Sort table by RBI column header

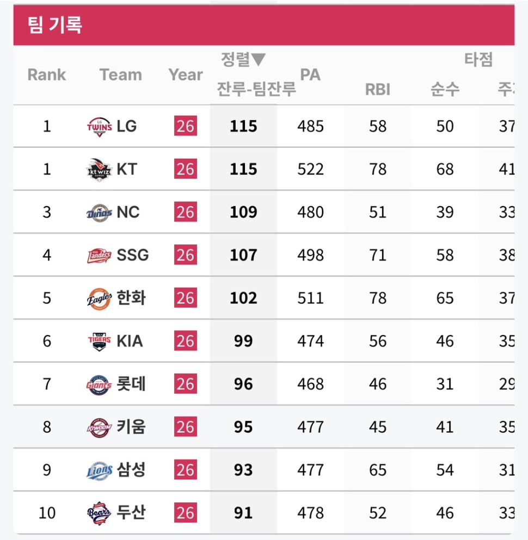coord(377,89)
